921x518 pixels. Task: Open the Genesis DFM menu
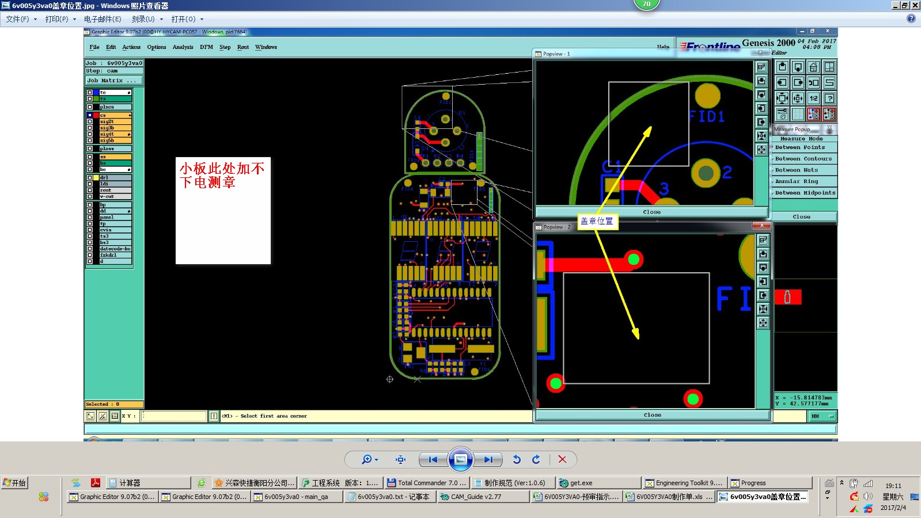[x=206, y=47]
